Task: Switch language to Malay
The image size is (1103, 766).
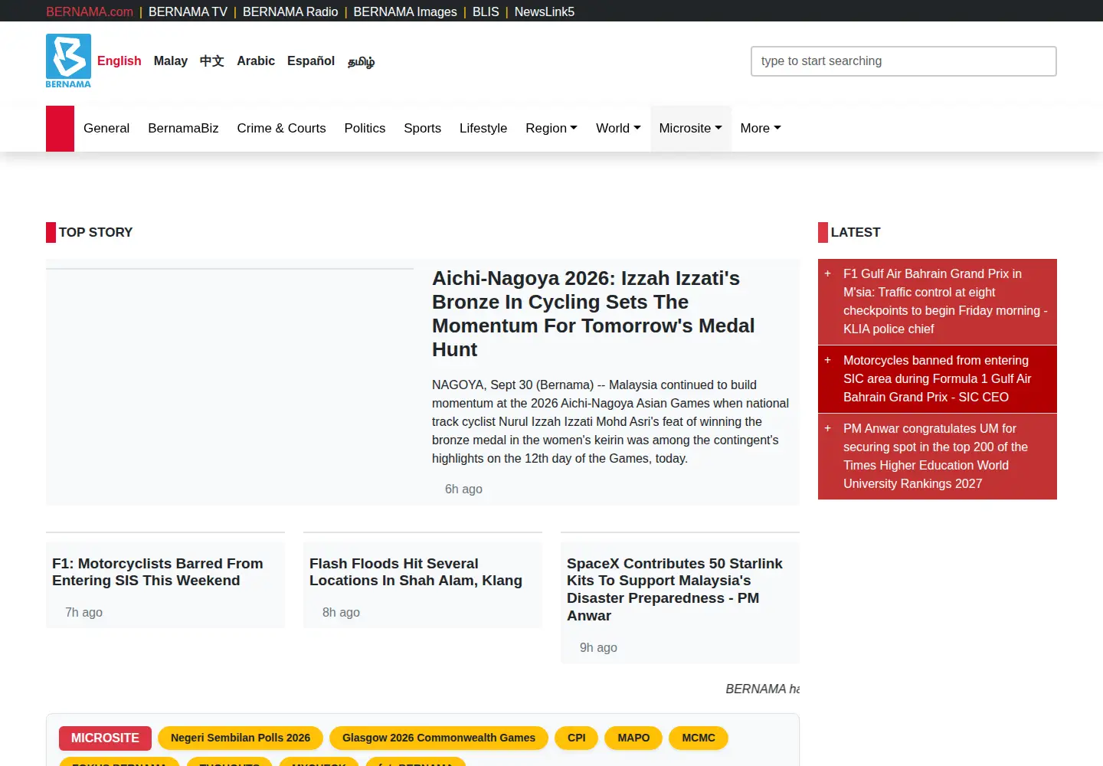Action: pos(170,61)
